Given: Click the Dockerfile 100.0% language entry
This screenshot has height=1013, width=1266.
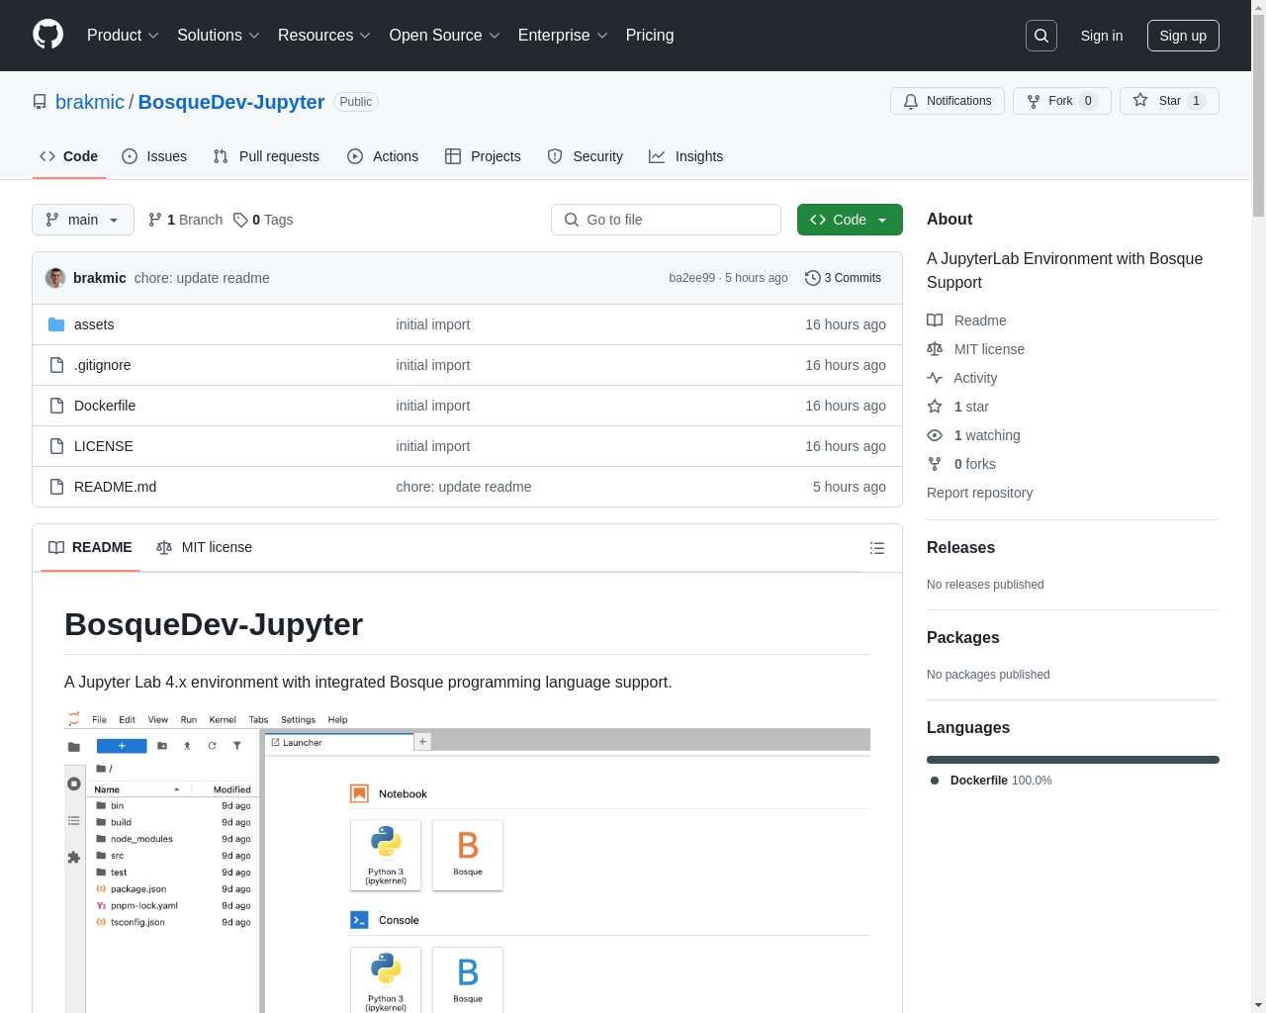Looking at the screenshot, I should (991, 781).
